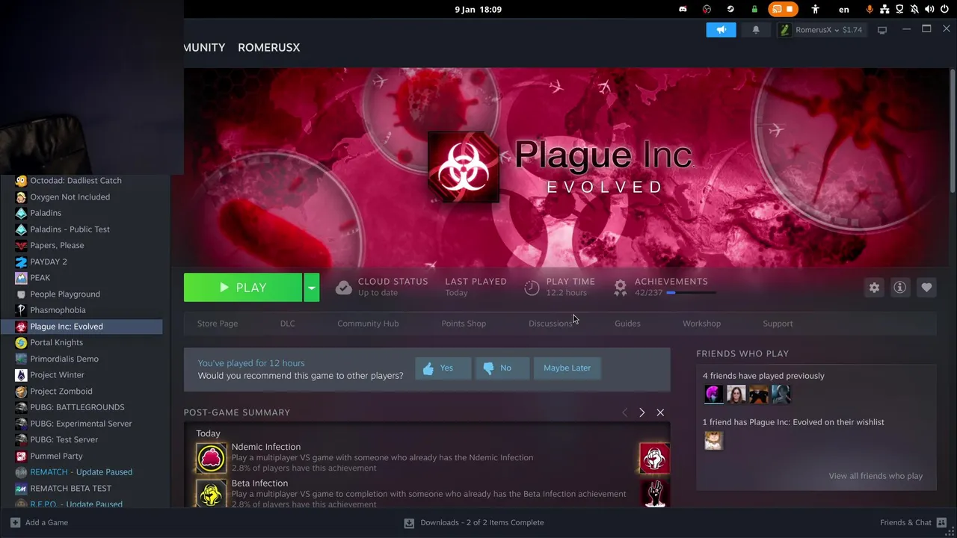Click View all friends who play
Screen dimensions: 957x538
pyautogui.click(x=876, y=476)
